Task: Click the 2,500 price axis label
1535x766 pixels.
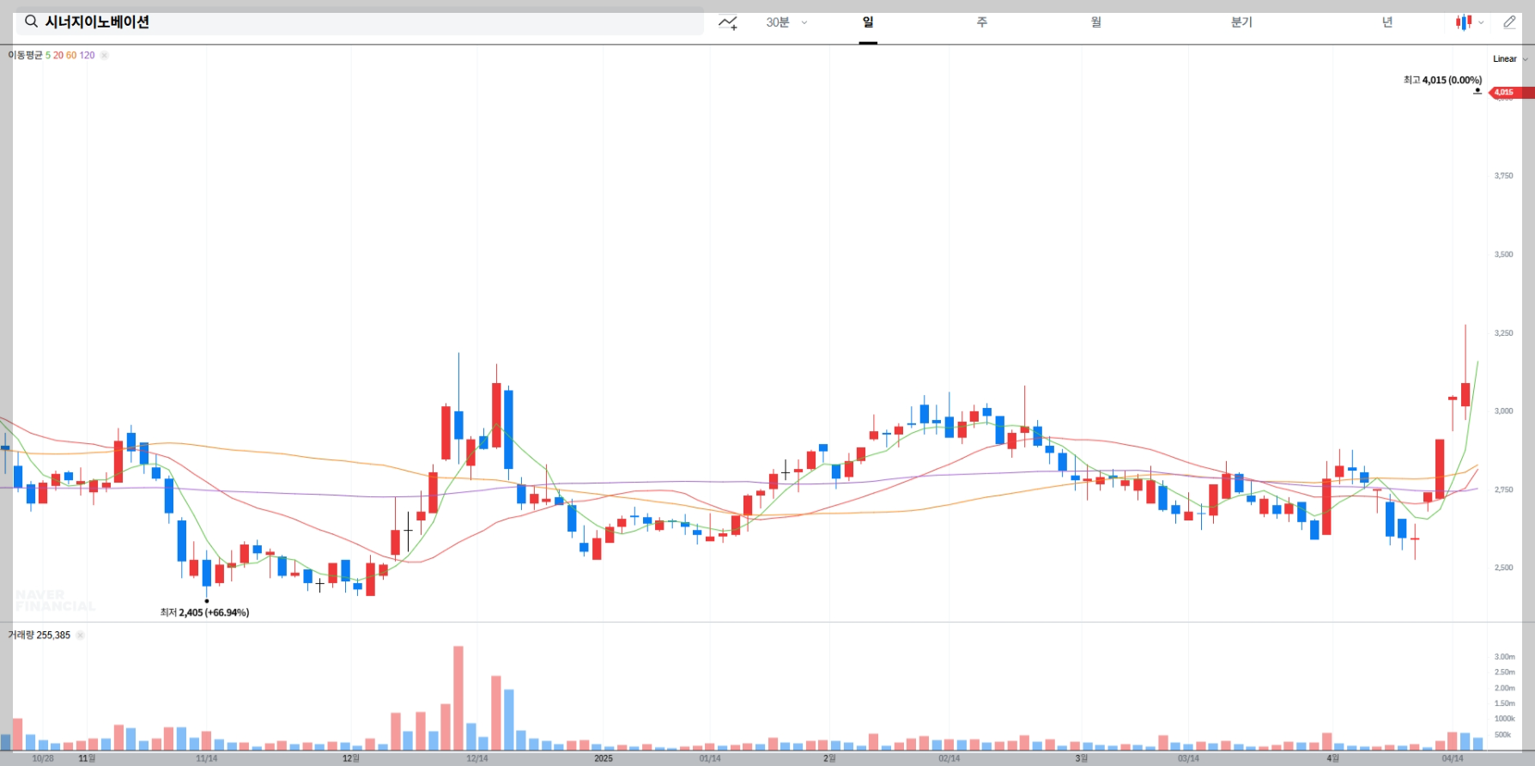Action: coord(1504,568)
